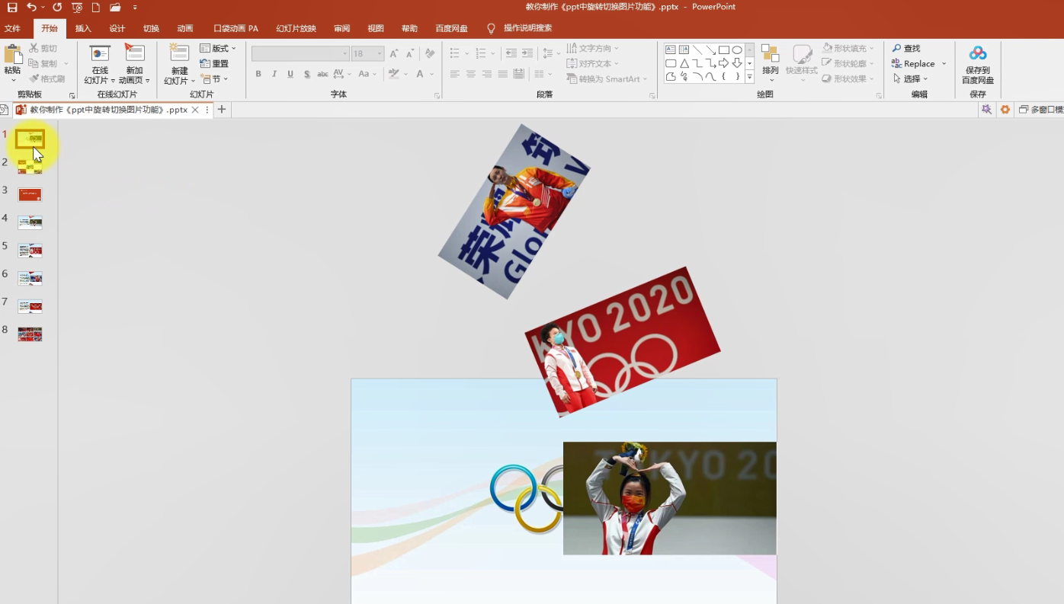Undo the last action
The image size is (1064, 604).
[x=31, y=8]
